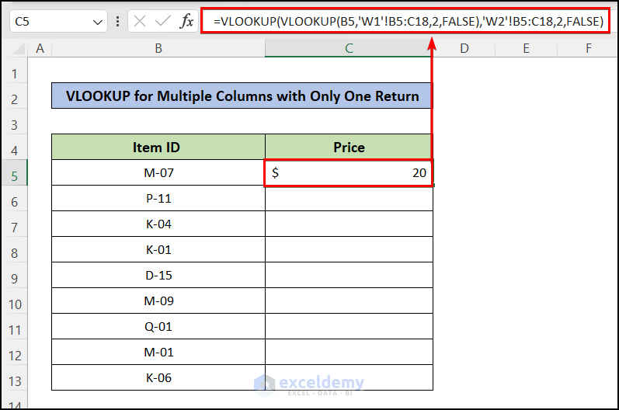This screenshot has width=619, height=410.
Task: Click the Select All corner triangle
Action: pos(19,49)
